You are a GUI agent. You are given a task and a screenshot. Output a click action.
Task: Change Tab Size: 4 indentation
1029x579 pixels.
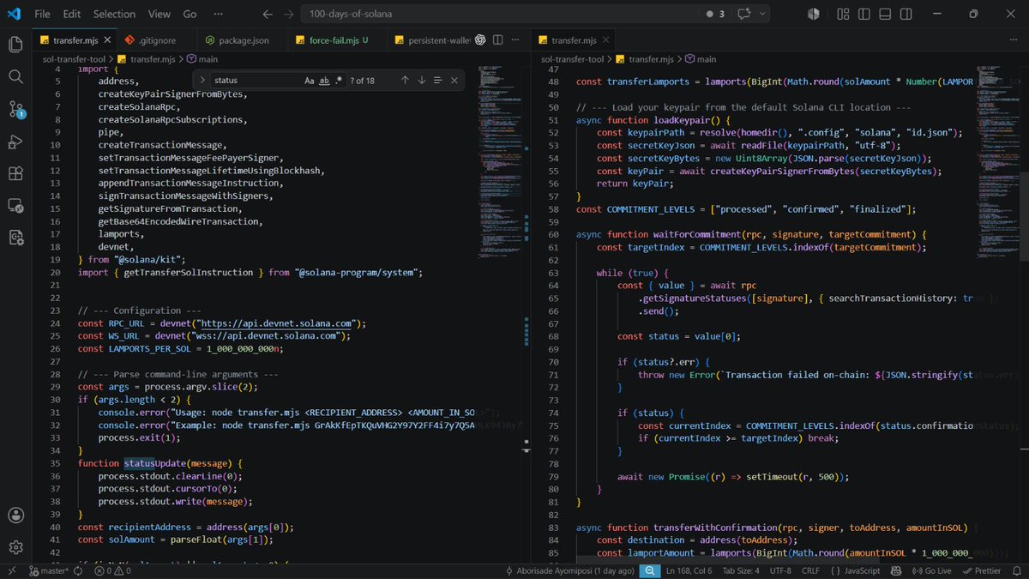click(x=739, y=570)
